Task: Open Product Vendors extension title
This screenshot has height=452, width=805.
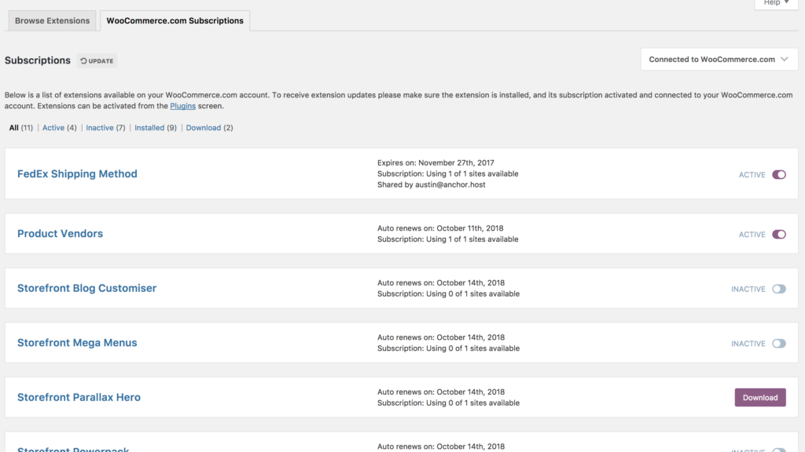Action: pos(60,234)
